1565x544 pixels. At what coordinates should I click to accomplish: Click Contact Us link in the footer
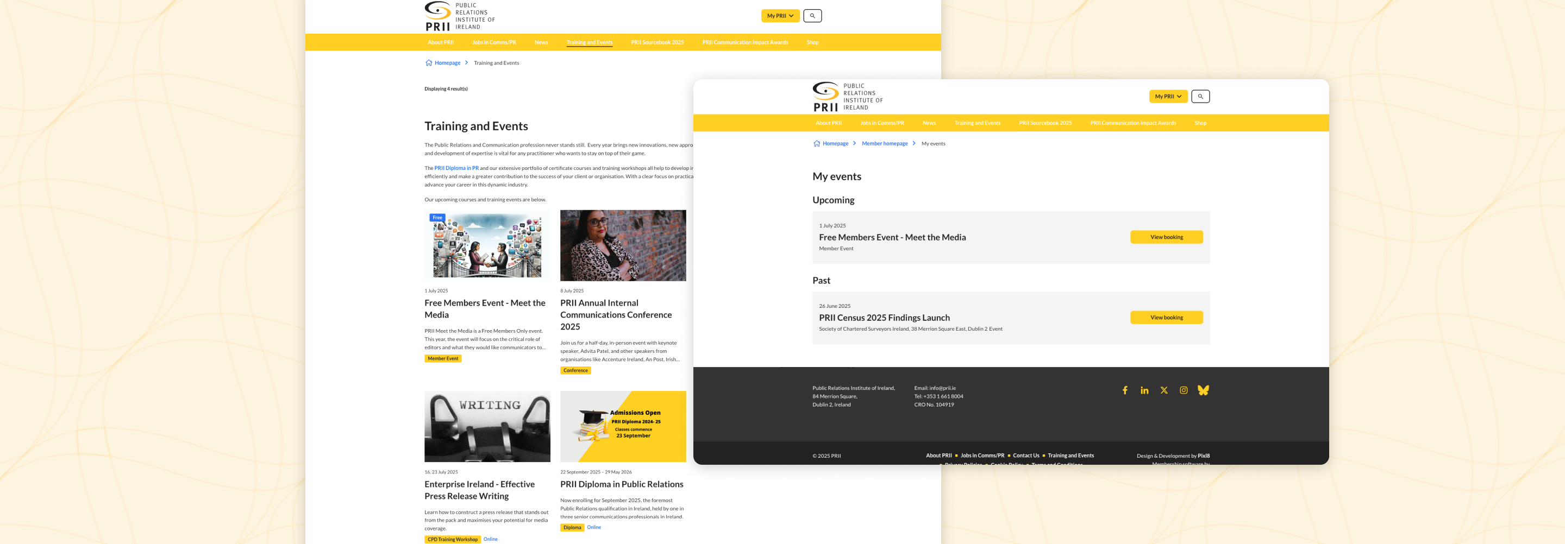[x=1025, y=456]
